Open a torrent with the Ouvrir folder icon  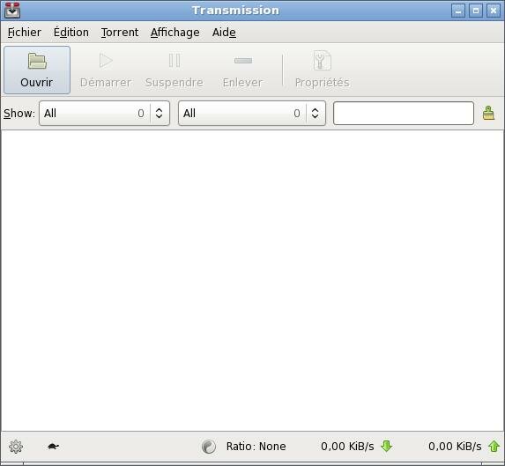click(x=37, y=61)
